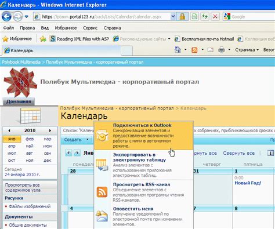This screenshot has width=275, height=229.
Task: Click the Избранное star button
Action: coord(17,39)
